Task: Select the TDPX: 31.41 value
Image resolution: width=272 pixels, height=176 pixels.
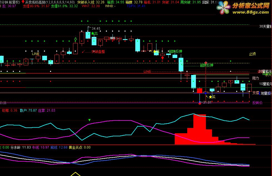Action: click(x=136, y=6)
